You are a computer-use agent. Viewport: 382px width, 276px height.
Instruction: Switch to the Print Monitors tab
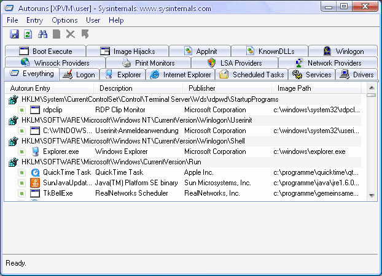point(149,63)
